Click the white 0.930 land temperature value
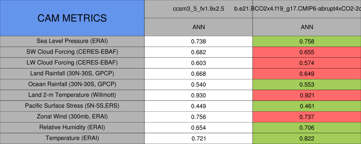361x144 pixels. [198, 95]
